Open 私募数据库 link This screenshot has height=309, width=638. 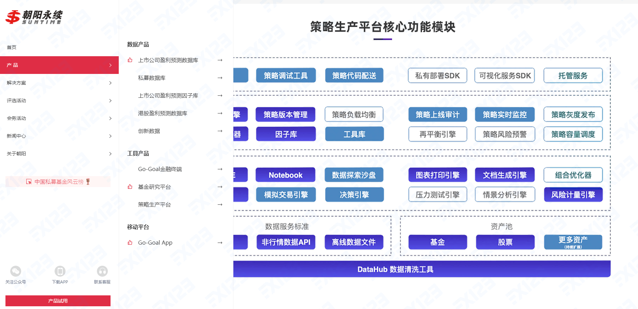[x=152, y=78]
